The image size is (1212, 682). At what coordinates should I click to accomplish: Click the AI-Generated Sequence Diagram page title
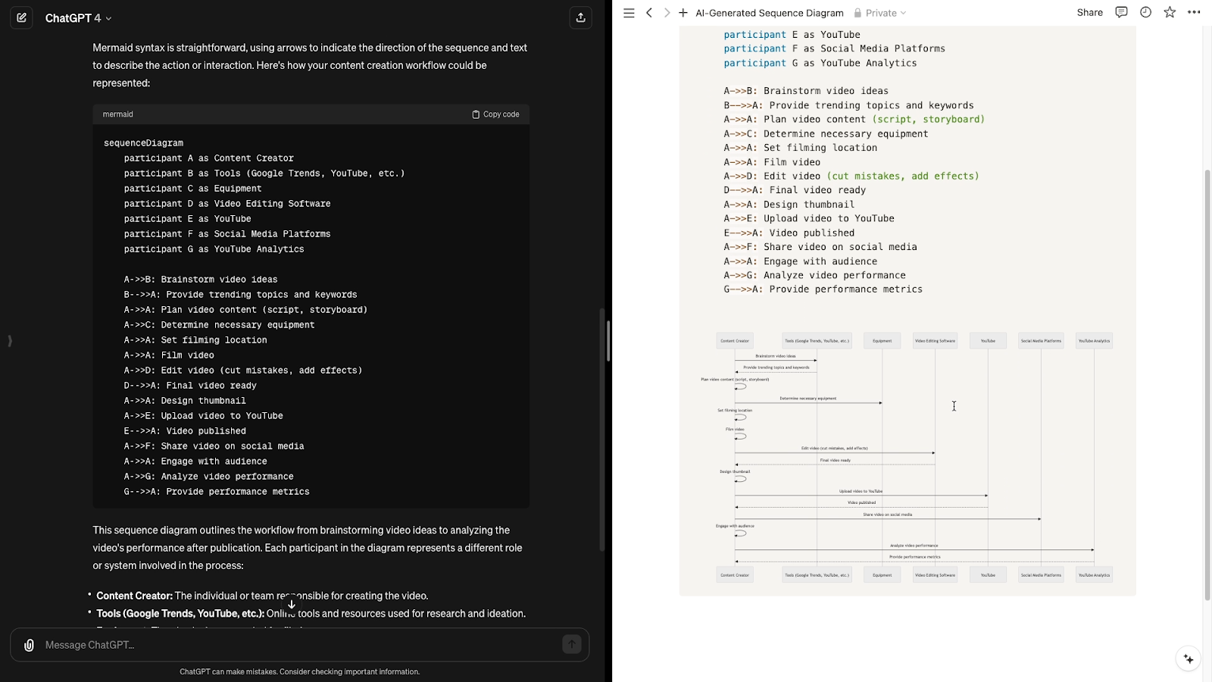coord(769,13)
